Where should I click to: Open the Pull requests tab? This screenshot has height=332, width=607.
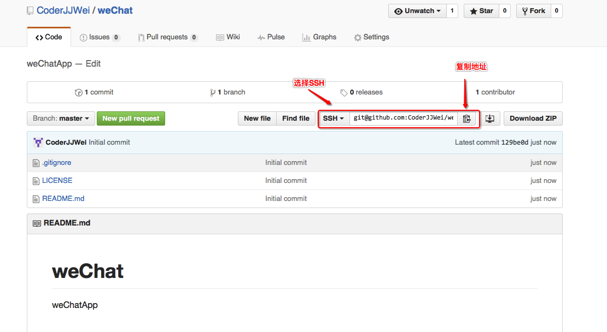click(168, 37)
